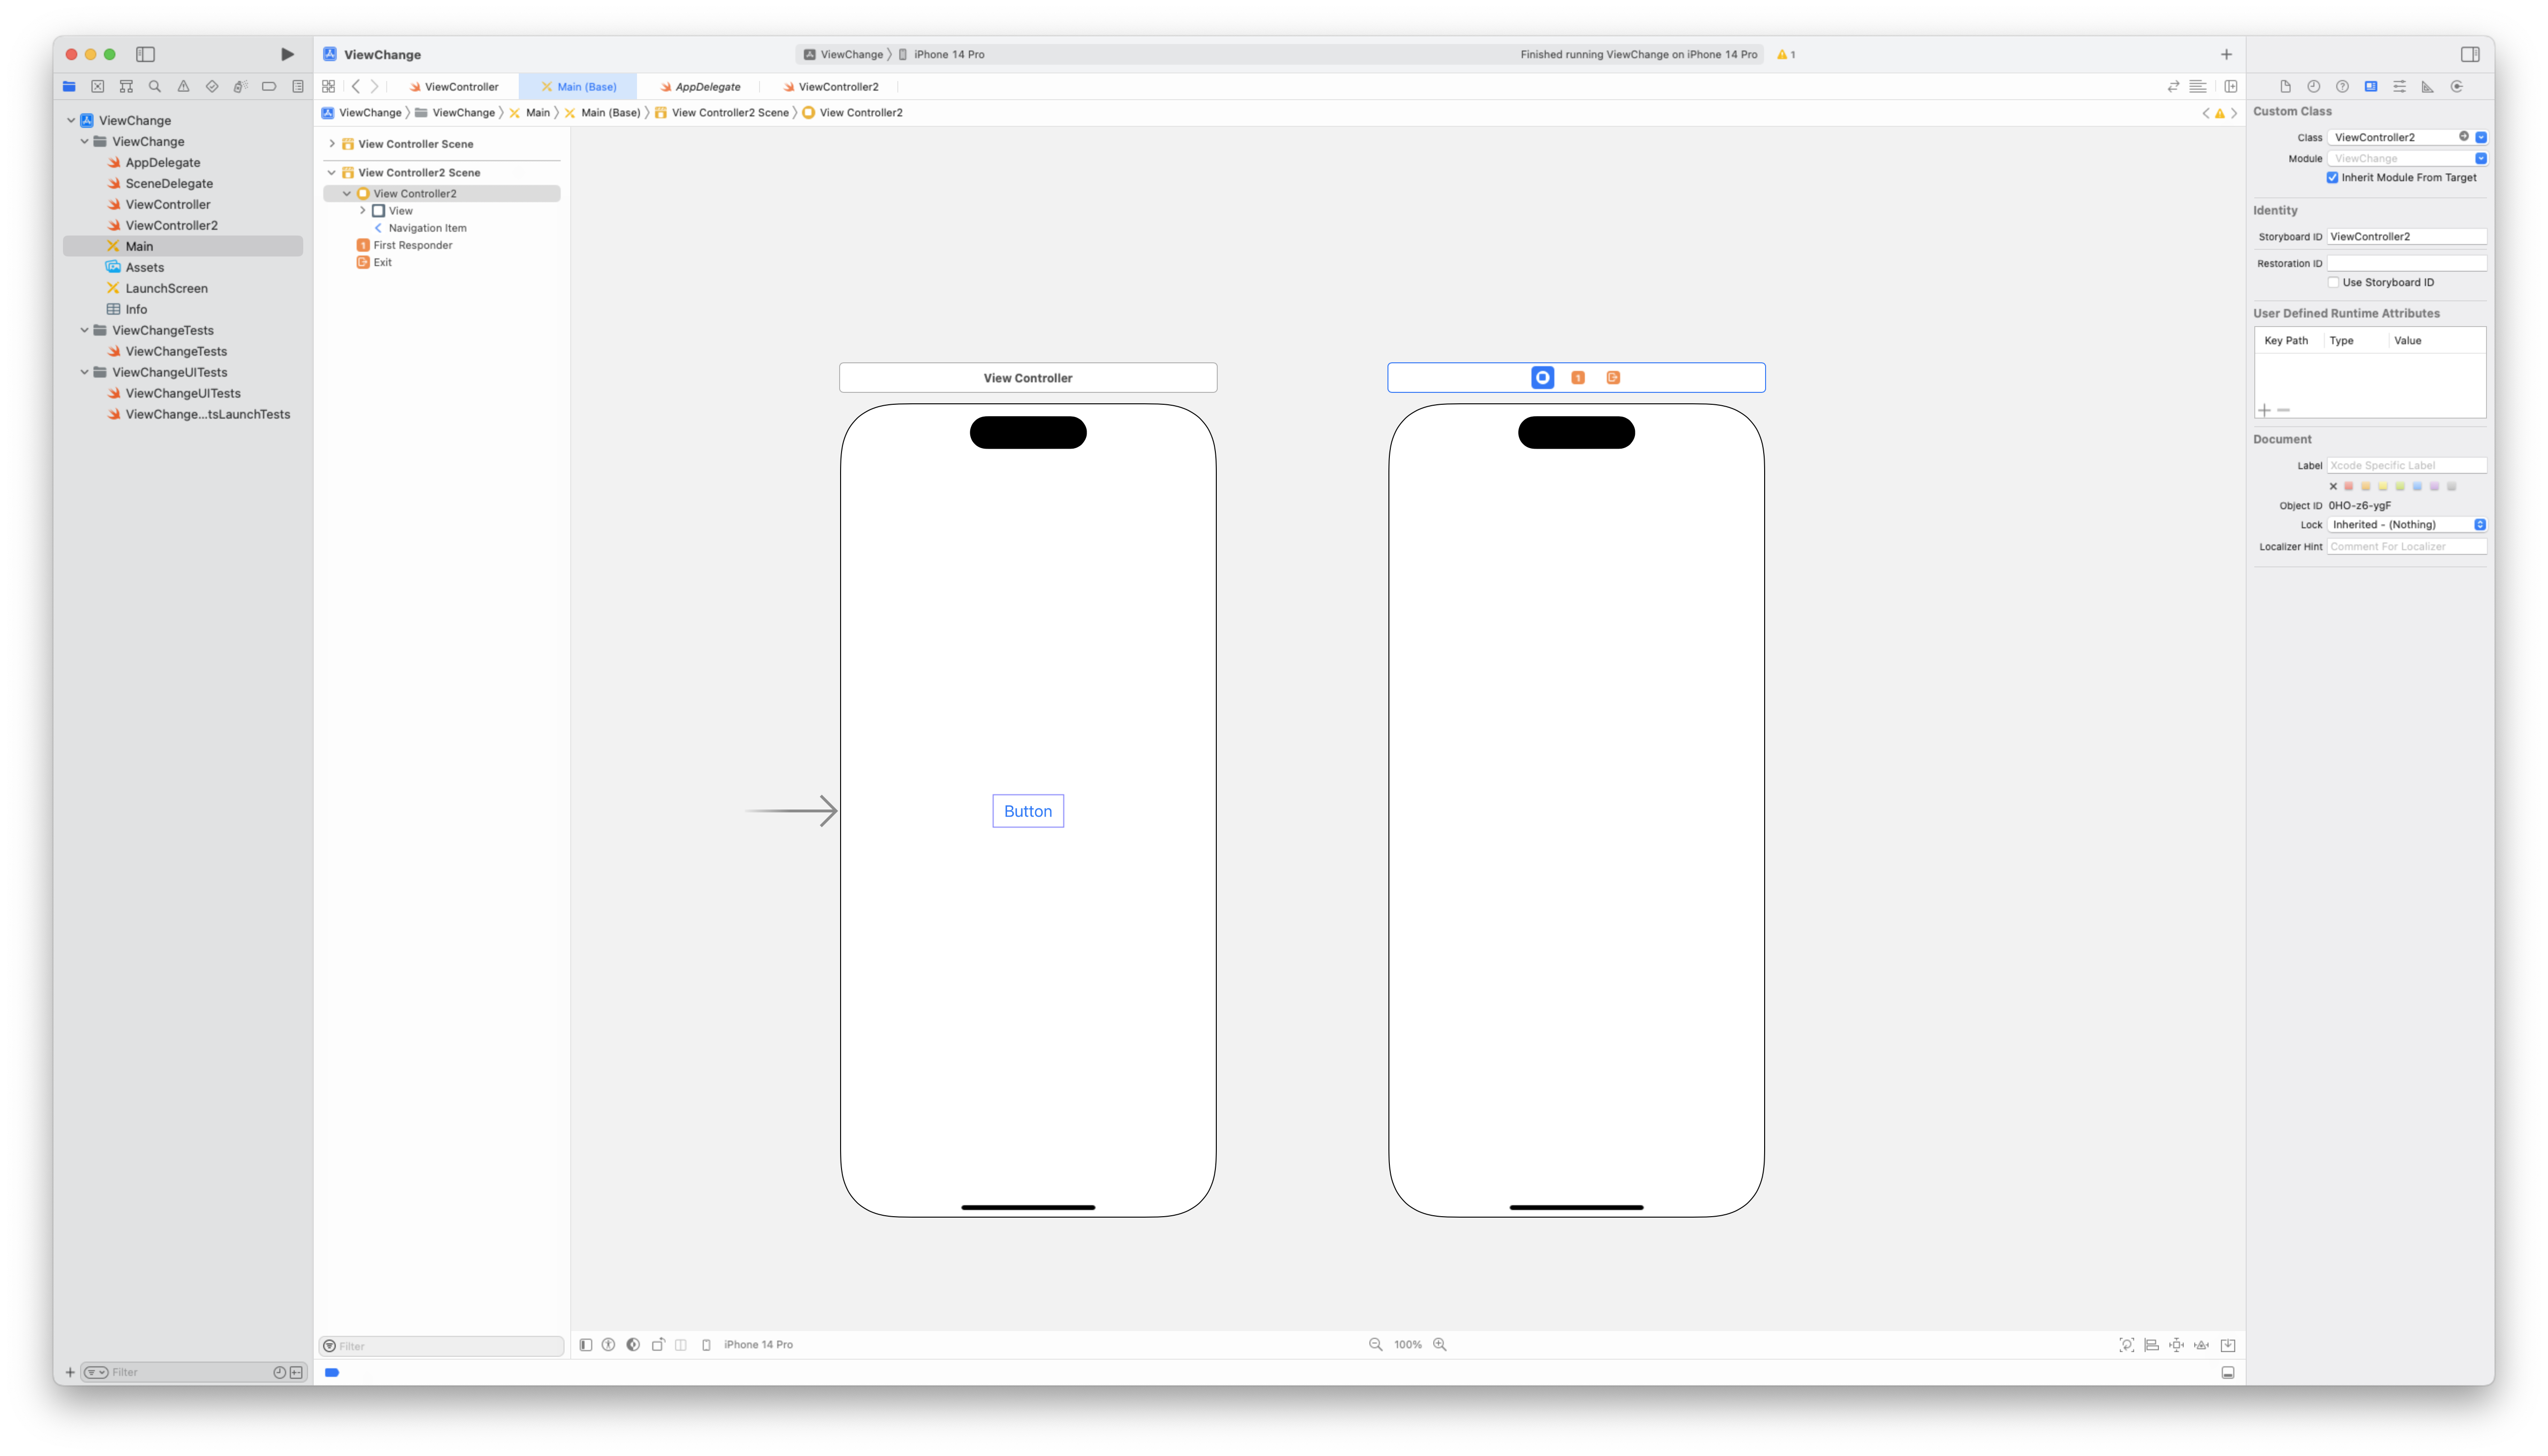Click the Embed In icon
Image resolution: width=2548 pixels, height=1456 pixels.
[x=2228, y=1345]
